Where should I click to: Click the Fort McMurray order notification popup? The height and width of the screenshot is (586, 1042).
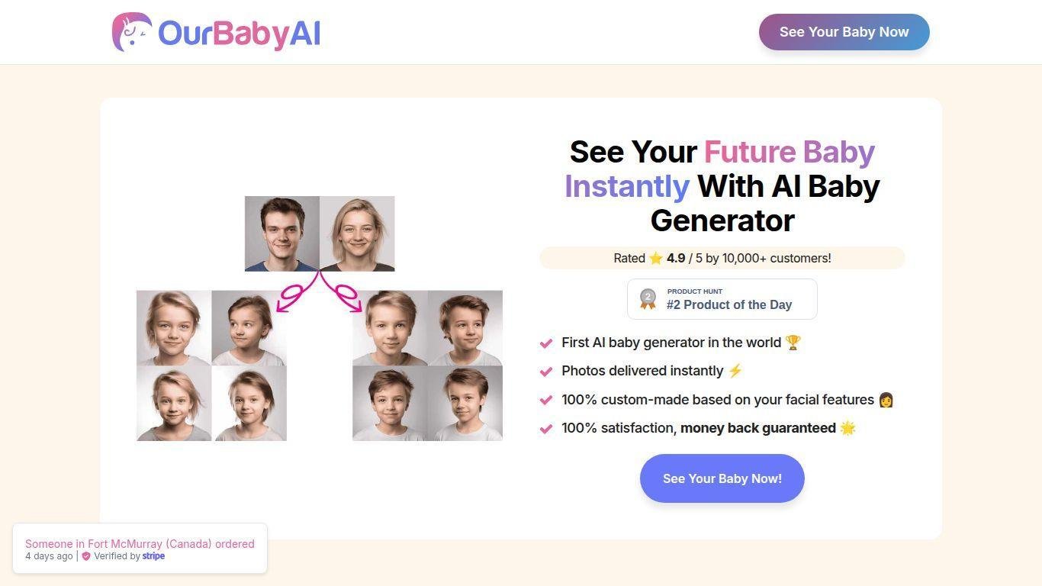click(140, 549)
